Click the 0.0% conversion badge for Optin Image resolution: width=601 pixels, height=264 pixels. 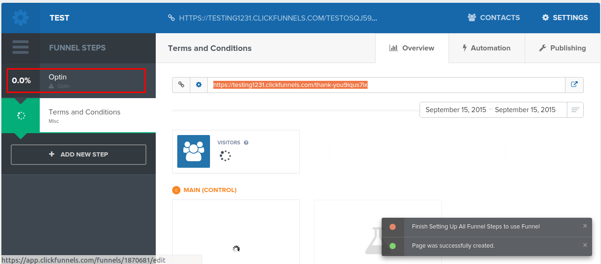click(21, 80)
